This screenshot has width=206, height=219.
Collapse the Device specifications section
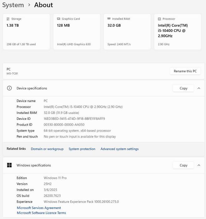[x=199, y=88]
